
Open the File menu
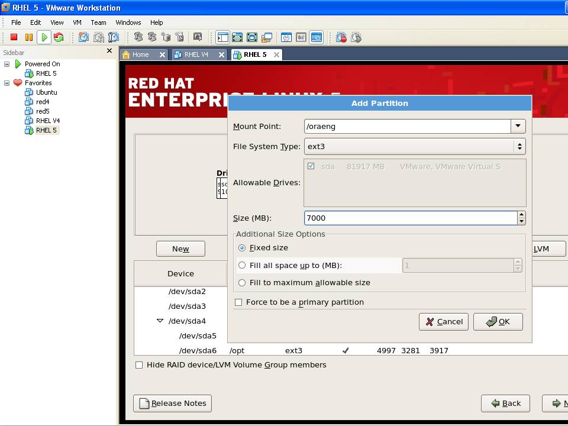tap(16, 22)
